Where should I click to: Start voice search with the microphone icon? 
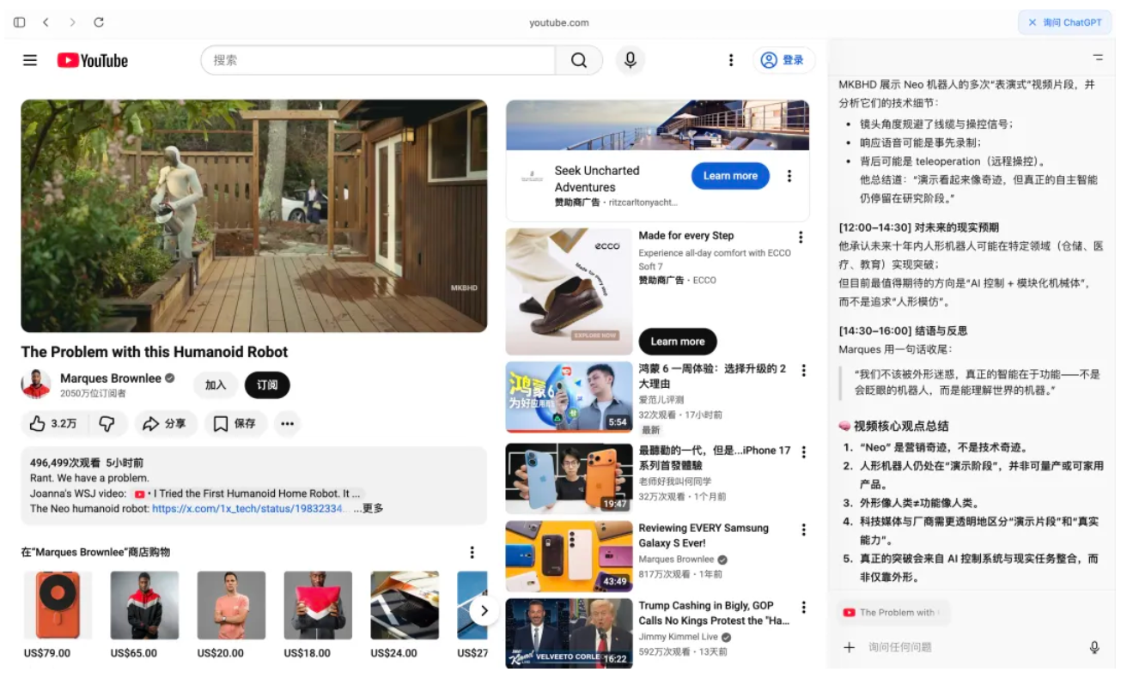(x=630, y=60)
